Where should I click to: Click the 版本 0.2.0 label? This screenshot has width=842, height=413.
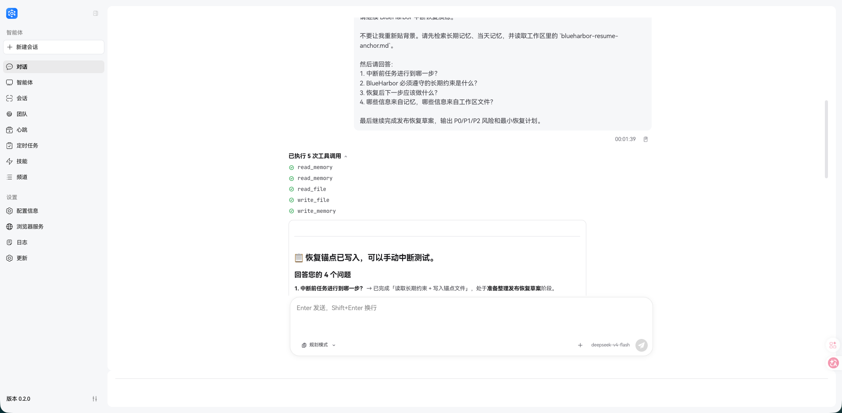[18, 399]
